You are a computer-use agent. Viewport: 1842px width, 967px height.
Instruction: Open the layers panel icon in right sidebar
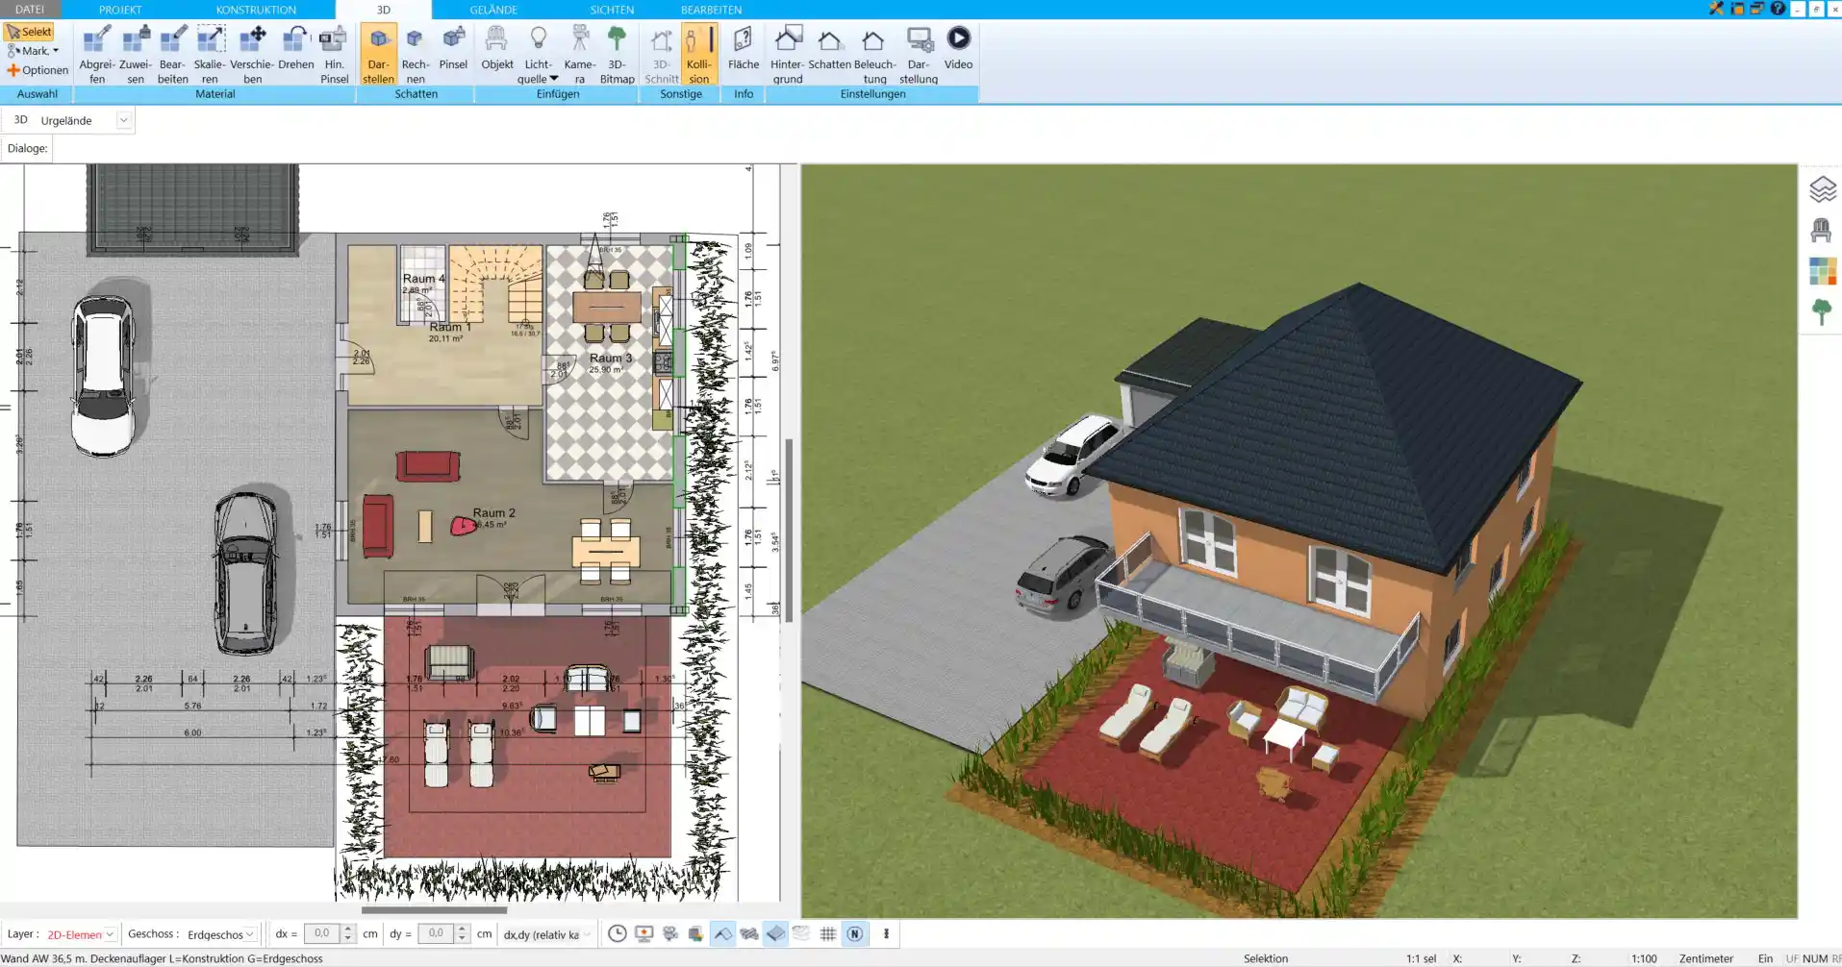pyautogui.click(x=1822, y=189)
